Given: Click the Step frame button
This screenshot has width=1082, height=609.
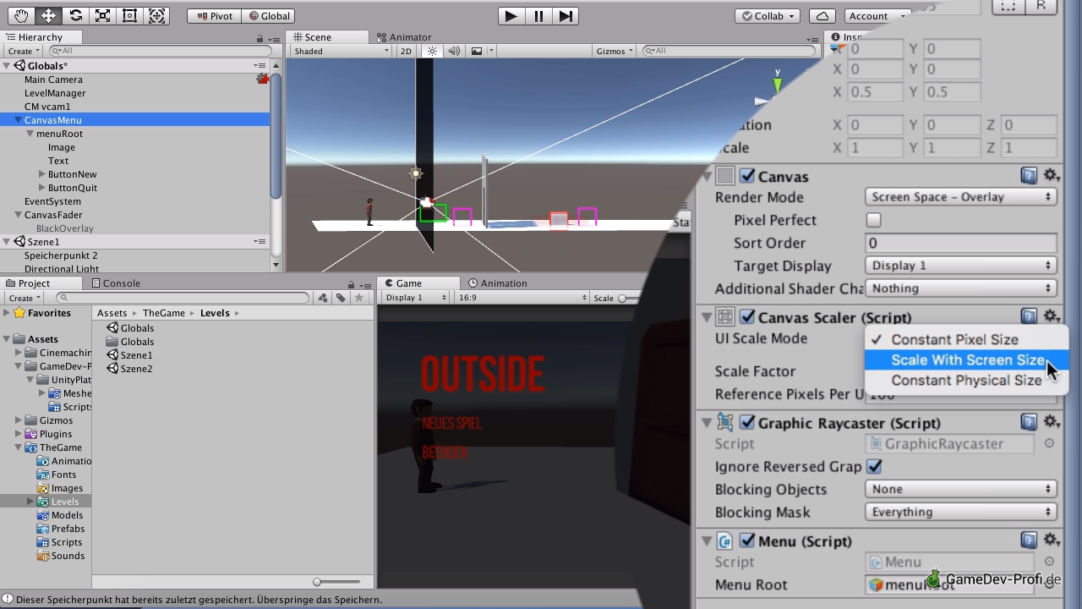Looking at the screenshot, I should click(566, 16).
